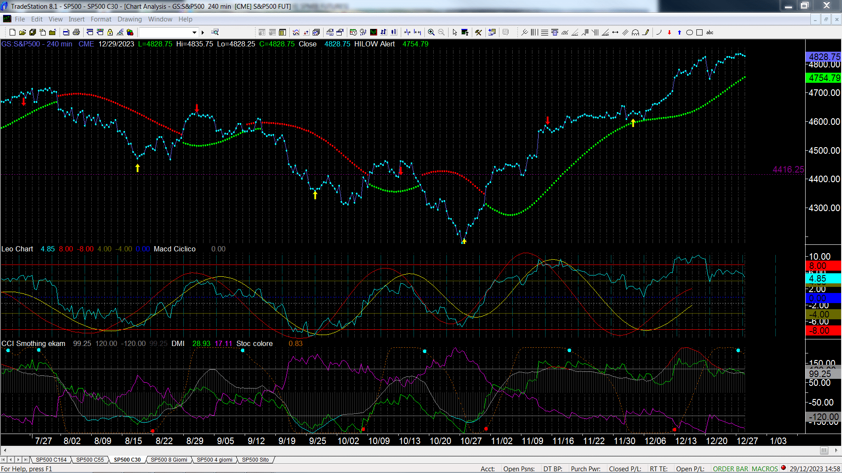Click the Macd Ciclico indicator label

175,249
